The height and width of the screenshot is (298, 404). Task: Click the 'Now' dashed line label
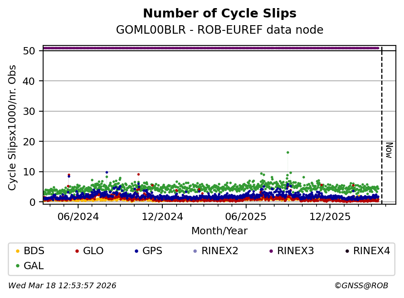click(x=389, y=150)
